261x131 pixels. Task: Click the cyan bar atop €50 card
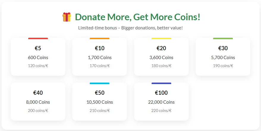[100, 83]
